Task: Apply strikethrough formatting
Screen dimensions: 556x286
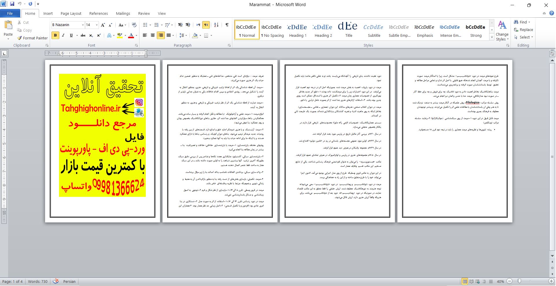Action: [x=83, y=35]
